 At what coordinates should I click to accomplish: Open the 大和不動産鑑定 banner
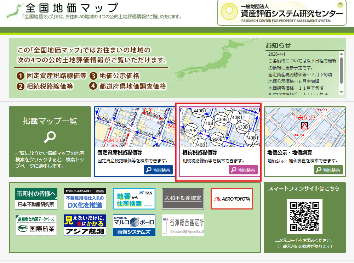[x=183, y=198]
